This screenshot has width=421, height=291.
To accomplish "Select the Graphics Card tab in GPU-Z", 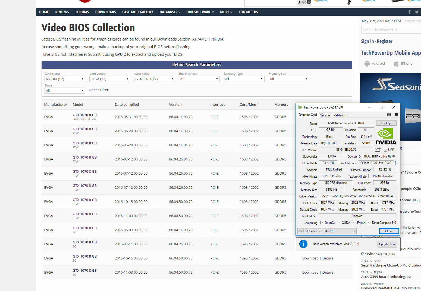I will pos(308,115).
